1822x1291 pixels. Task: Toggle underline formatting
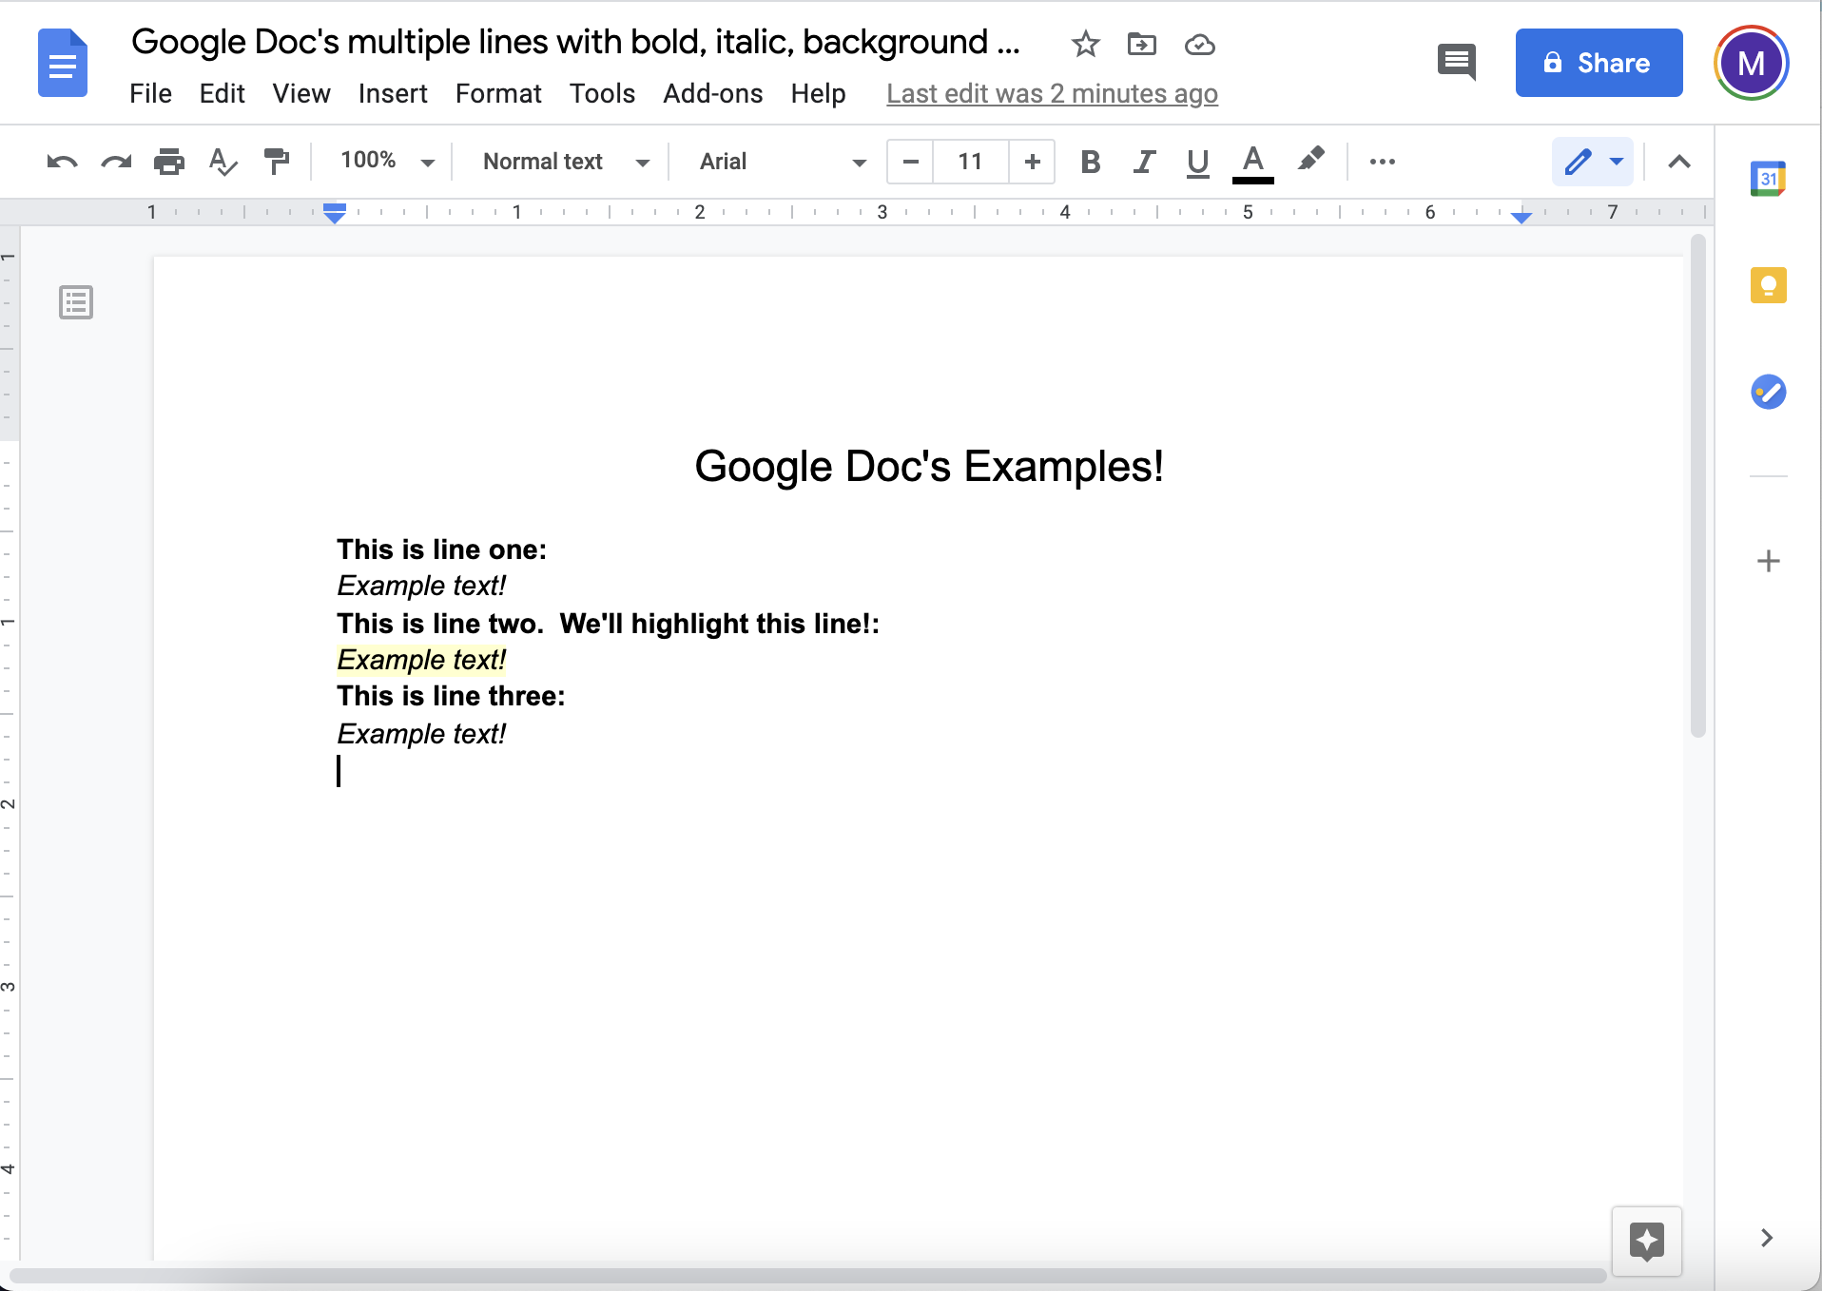tap(1198, 163)
